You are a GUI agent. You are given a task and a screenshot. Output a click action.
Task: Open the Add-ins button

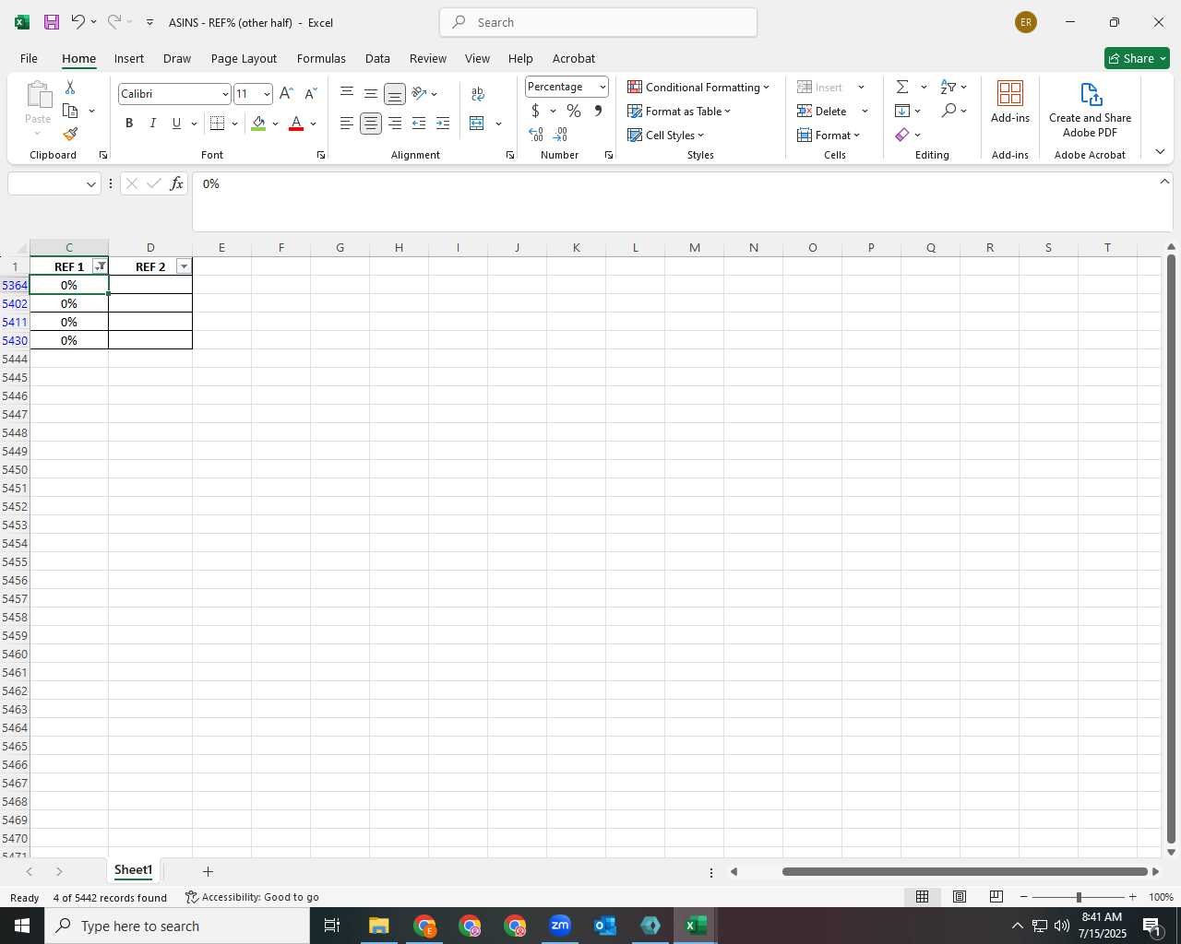pyautogui.click(x=1010, y=102)
